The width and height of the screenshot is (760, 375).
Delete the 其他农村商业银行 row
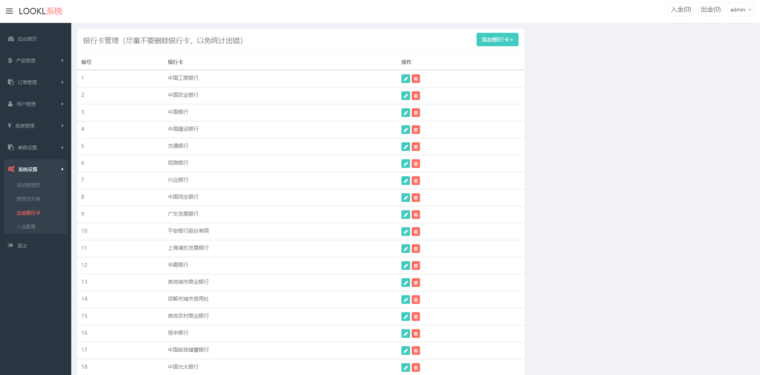click(x=416, y=317)
